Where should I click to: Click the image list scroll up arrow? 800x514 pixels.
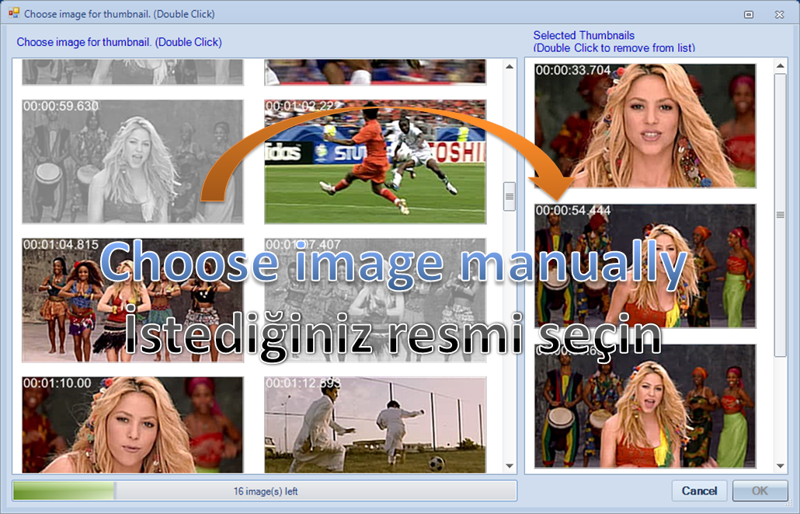pyautogui.click(x=510, y=67)
